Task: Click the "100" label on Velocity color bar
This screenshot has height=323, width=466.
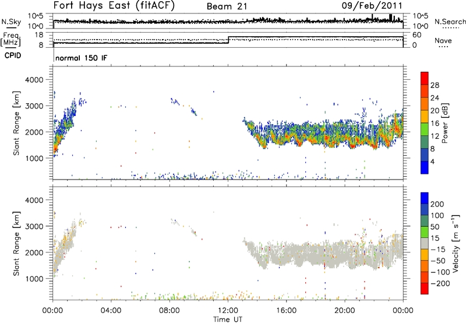Action: click(x=437, y=216)
